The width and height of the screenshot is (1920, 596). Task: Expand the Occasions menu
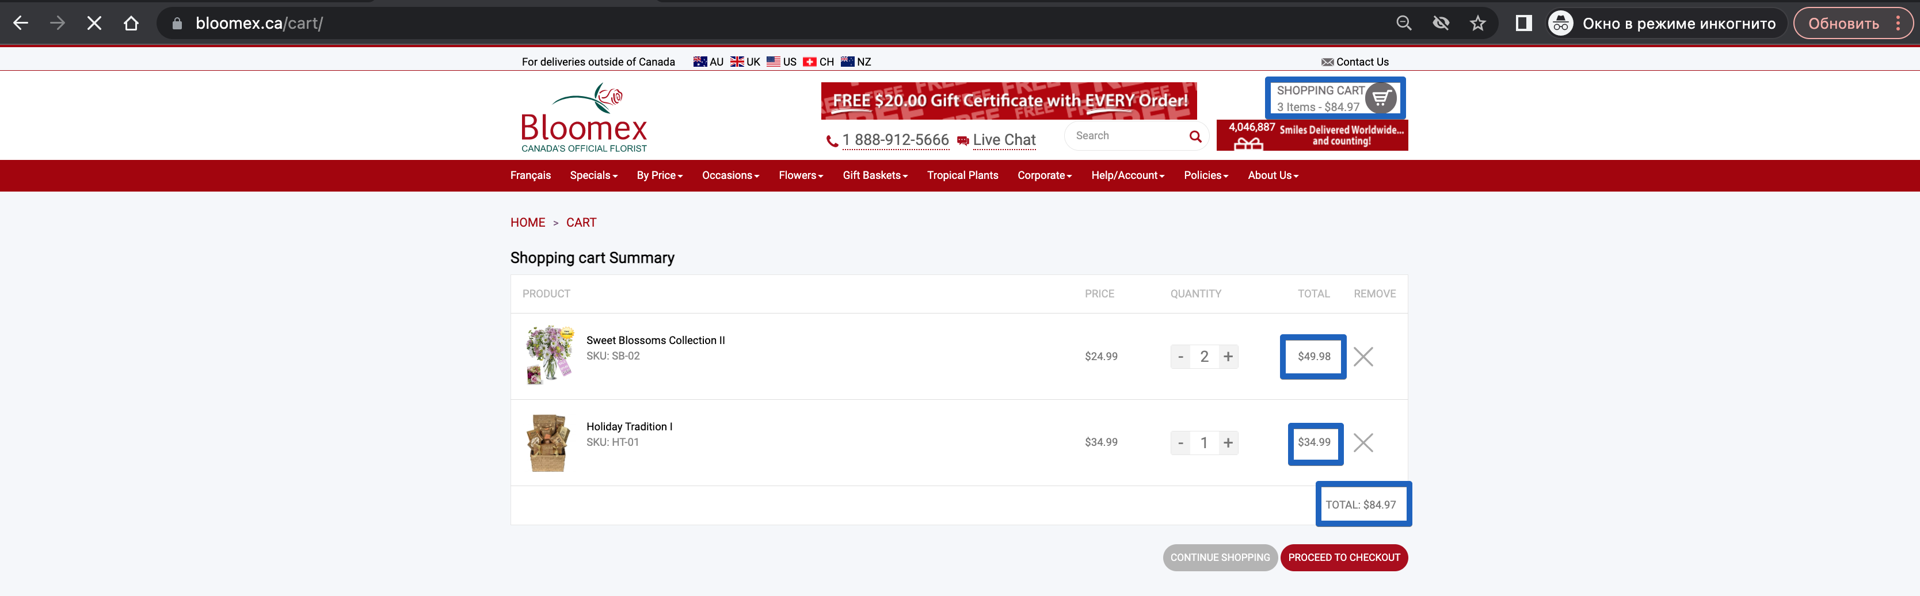pyautogui.click(x=730, y=175)
